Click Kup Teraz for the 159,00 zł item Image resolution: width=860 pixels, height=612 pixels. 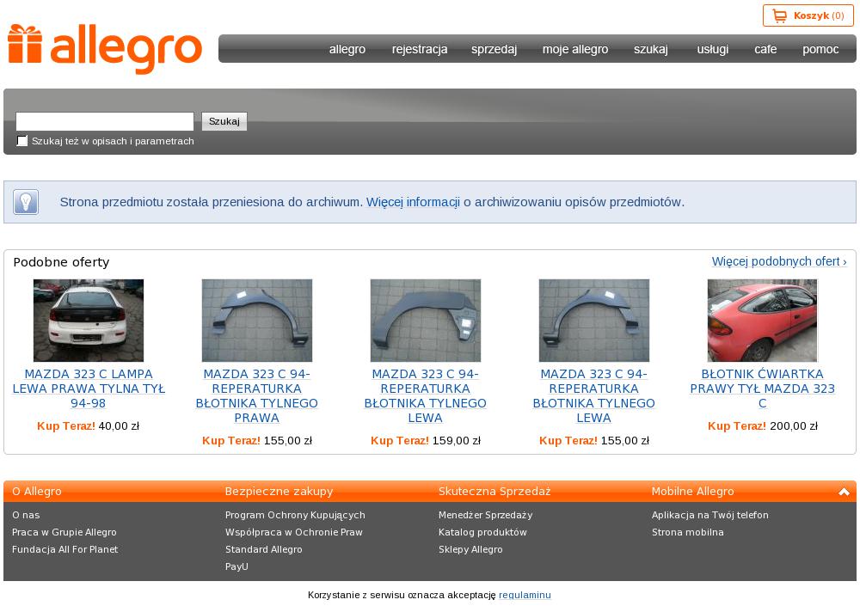pyautogui.click(x=400, y=441)
